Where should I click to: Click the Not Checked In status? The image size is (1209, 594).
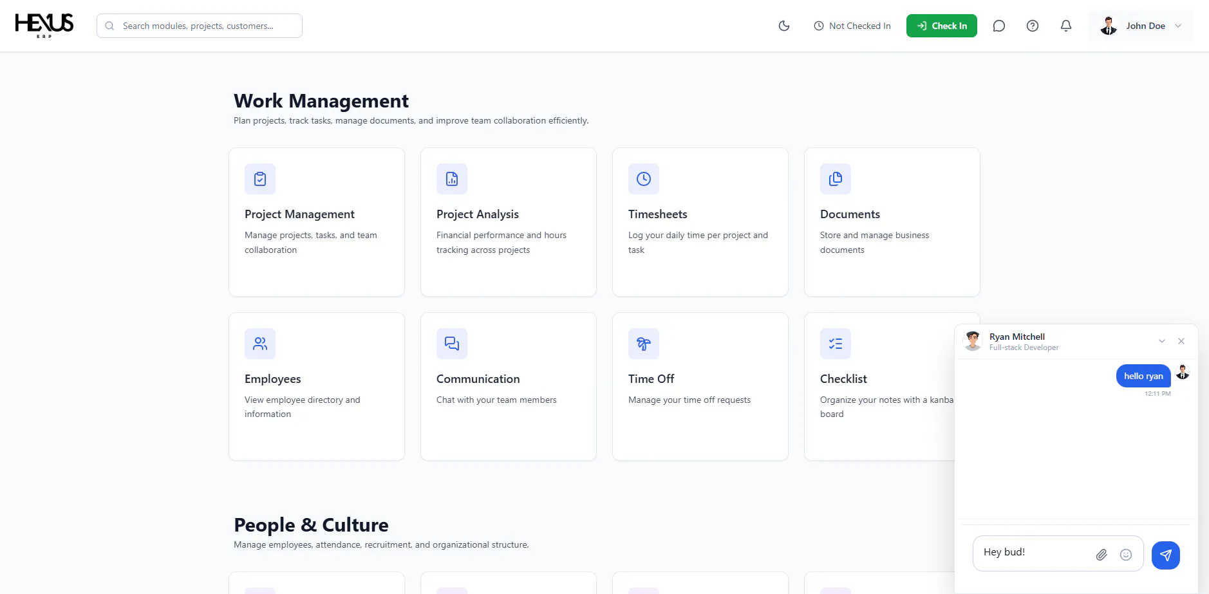pos(852,26)
